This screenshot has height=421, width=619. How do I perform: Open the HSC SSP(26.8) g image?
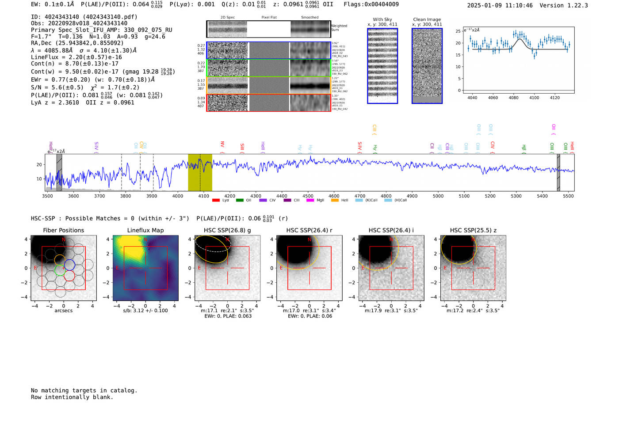[227, 268]
